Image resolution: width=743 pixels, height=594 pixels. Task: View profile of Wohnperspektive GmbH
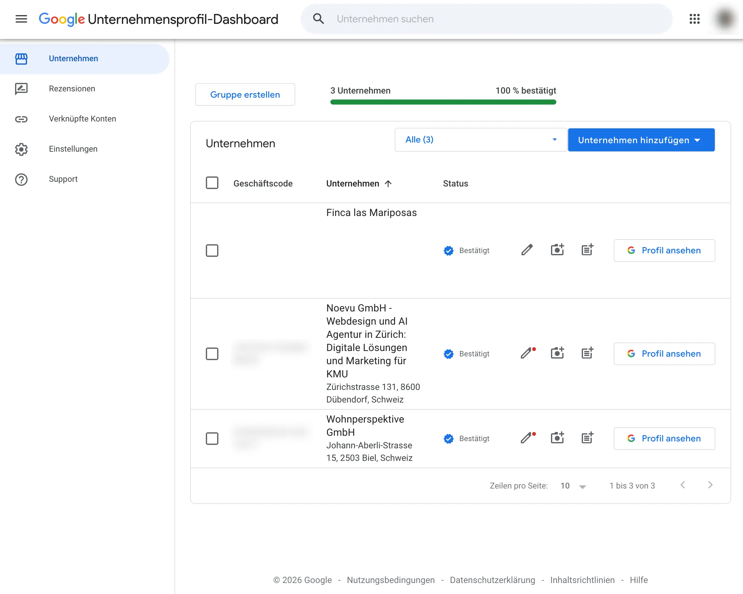(664, 439)
